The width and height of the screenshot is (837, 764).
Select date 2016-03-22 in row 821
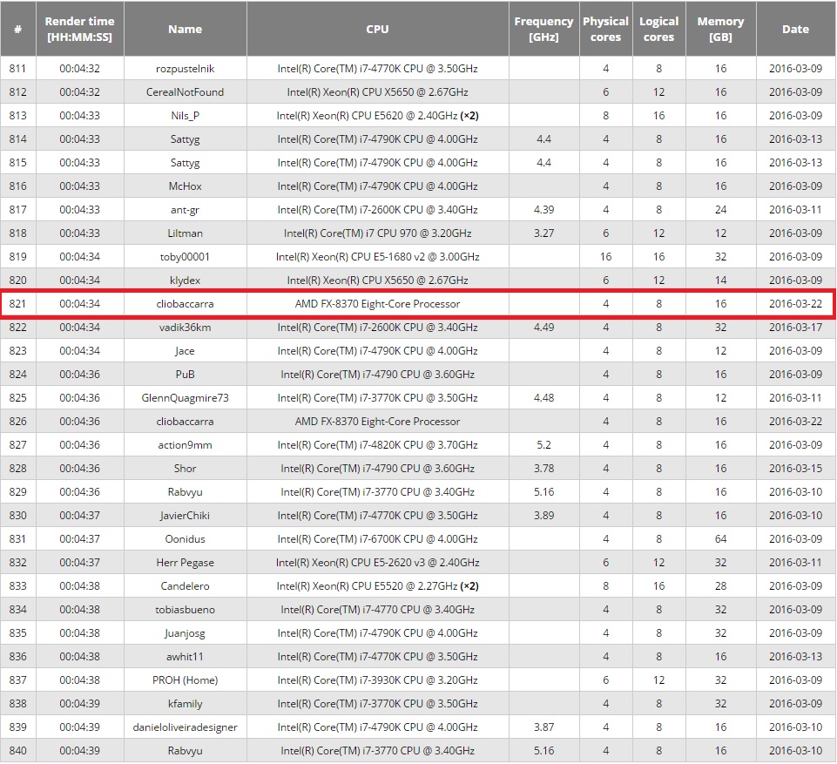coord(795,303)
